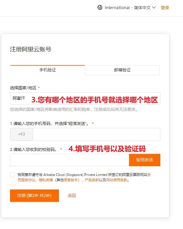This screenshot has height=229, width=183.
Task: Focus the phone number input field
Action: click(97, 134)
